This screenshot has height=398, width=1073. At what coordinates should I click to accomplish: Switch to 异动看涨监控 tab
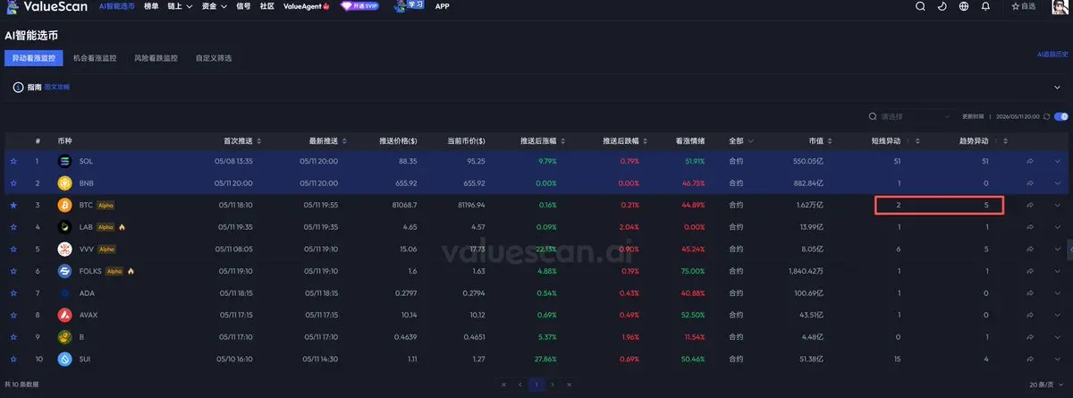click(x=33, y=58)
